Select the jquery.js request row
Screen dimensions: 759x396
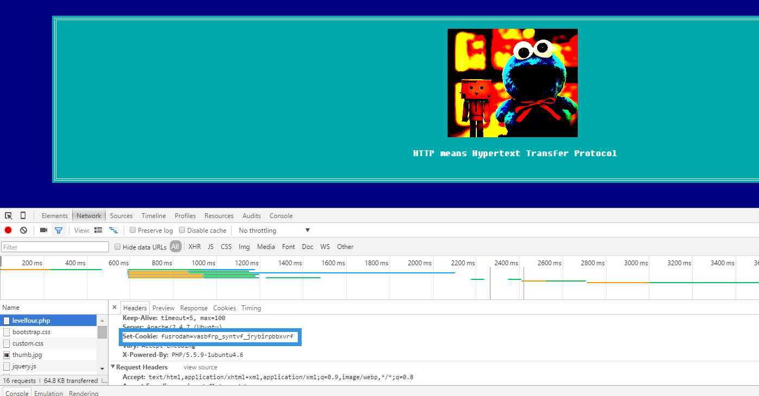[x=49, y=366]
